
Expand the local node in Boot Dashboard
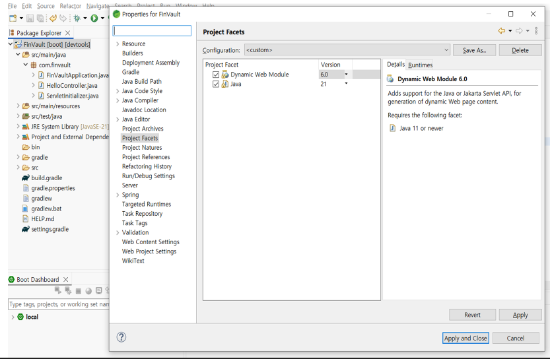tap(13, 317)
